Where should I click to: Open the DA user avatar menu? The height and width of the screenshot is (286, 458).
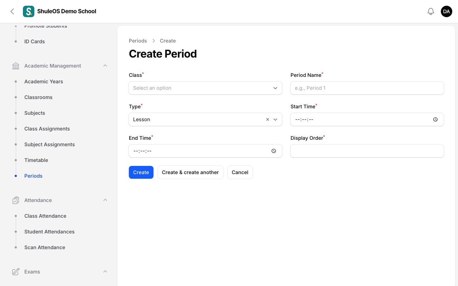pyautogui.click(x=447, y=11)
